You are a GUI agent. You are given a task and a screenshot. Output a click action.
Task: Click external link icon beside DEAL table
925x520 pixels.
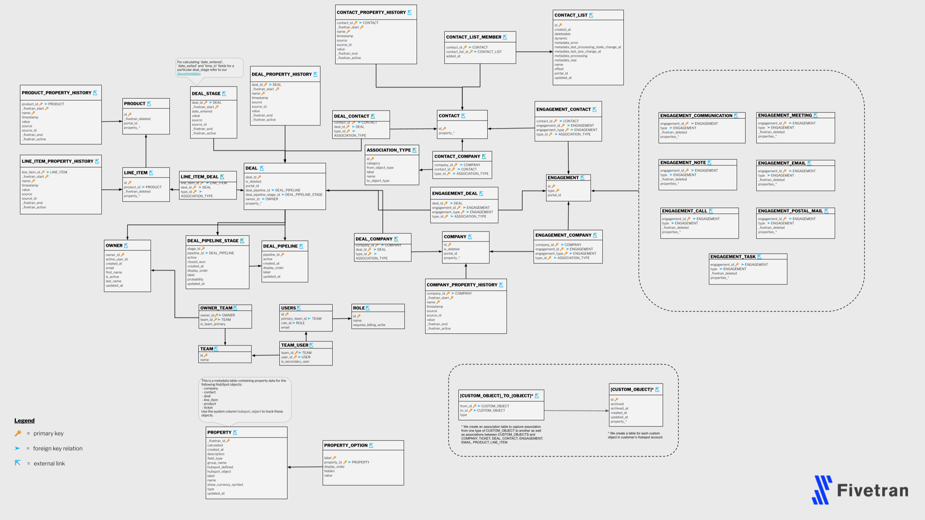[x=262, y=168]
